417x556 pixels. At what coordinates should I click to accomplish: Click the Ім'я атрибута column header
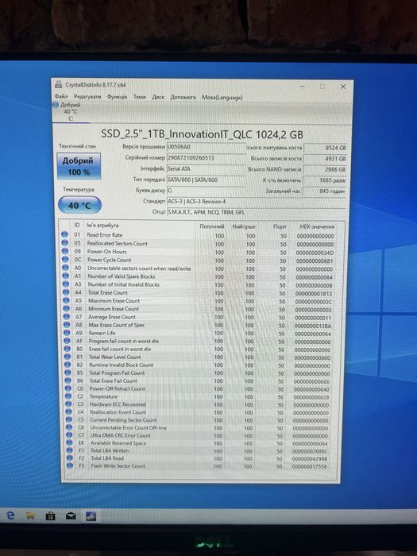[x=102, y=225]
